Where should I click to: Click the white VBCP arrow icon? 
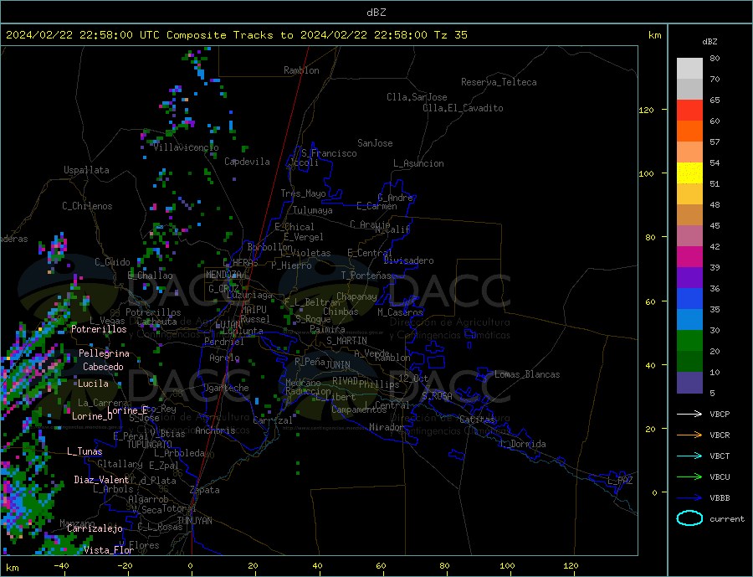689,414
